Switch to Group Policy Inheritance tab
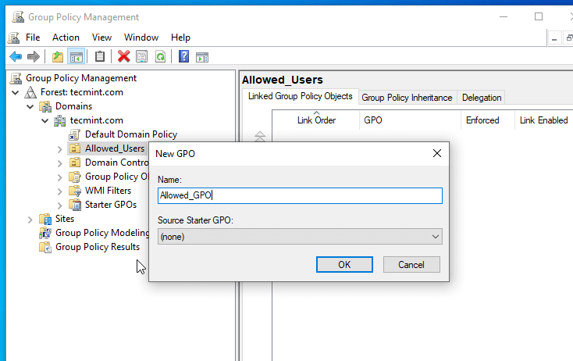 pyautogui.click(x=407, y=98)
